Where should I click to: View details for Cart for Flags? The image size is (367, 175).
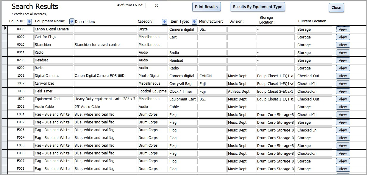click(343, 37)
